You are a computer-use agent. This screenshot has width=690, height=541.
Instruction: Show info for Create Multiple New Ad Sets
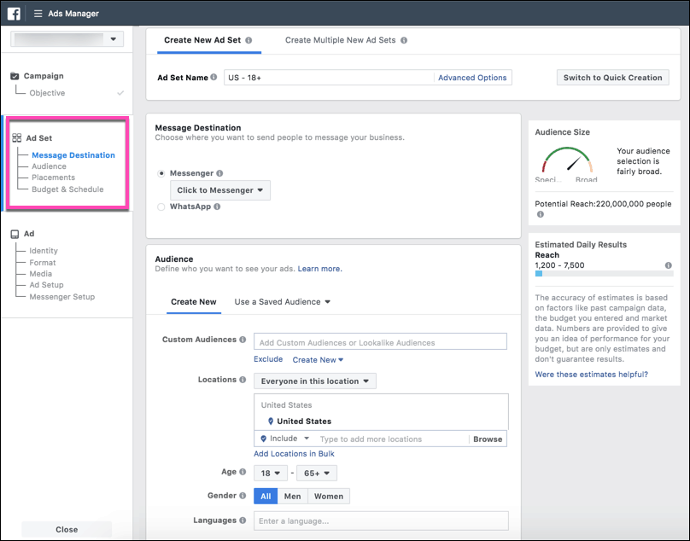click(x=404, y=40)
